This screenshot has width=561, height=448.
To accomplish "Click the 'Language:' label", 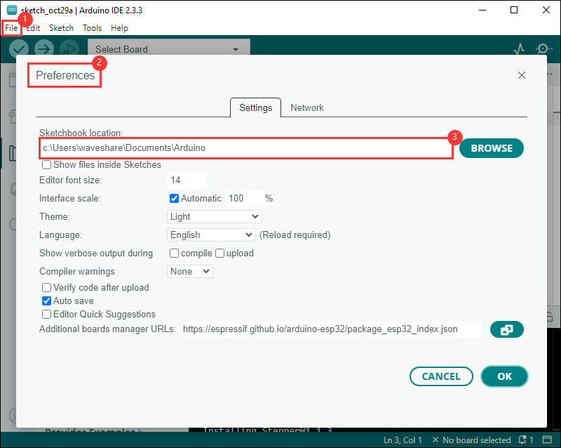I will pos(61,235).
